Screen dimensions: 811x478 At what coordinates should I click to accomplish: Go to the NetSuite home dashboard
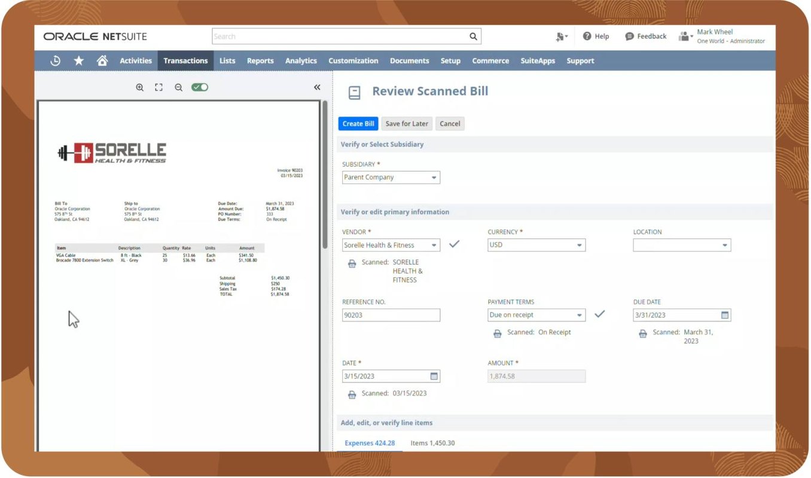pyautogui.click(x=102, y=60)
